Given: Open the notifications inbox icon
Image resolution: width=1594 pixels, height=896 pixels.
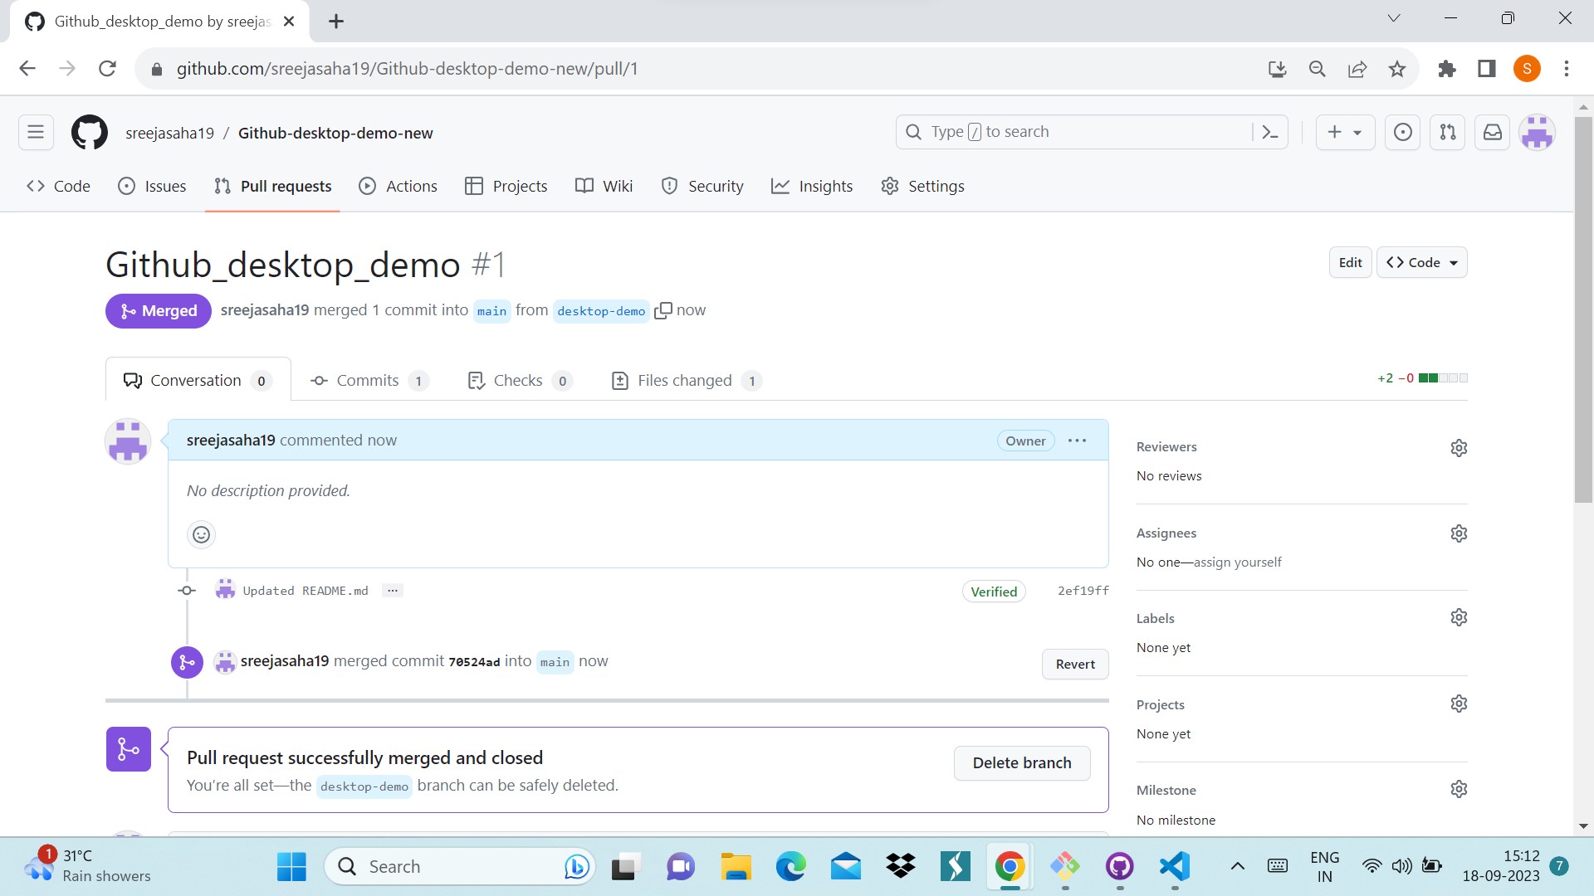Looking at the screenshot, I should (x=1492, y=132).
